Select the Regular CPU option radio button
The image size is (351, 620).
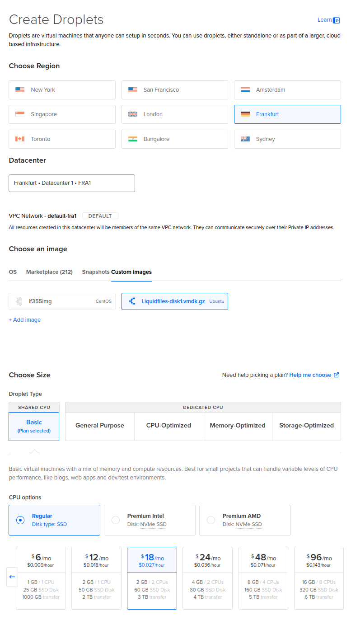tap(20, 520)
